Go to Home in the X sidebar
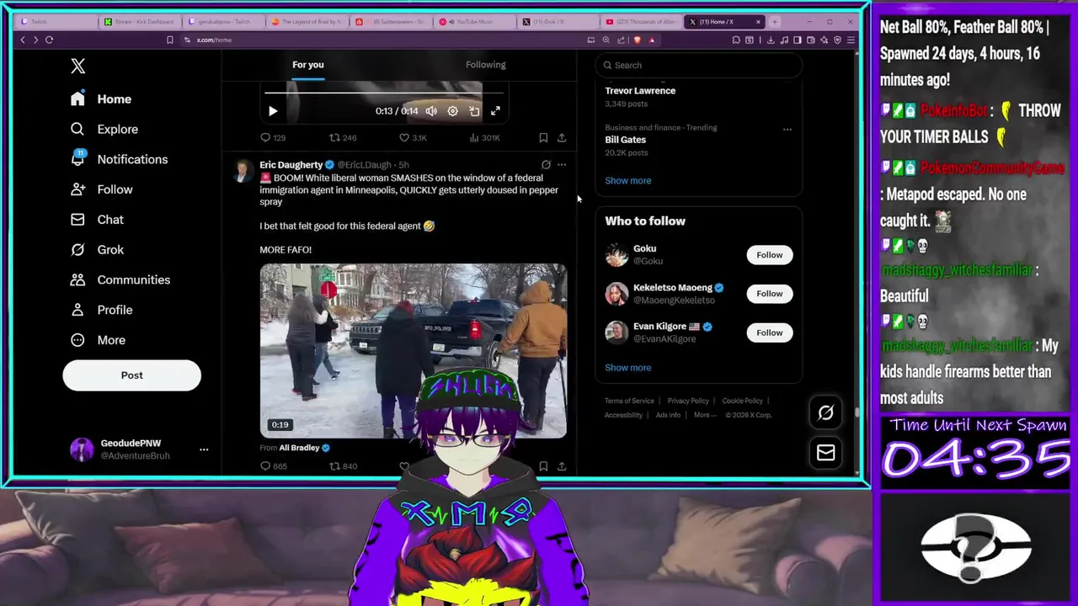The height and width of the screenshot is (606, 1078). pos(101,99)
